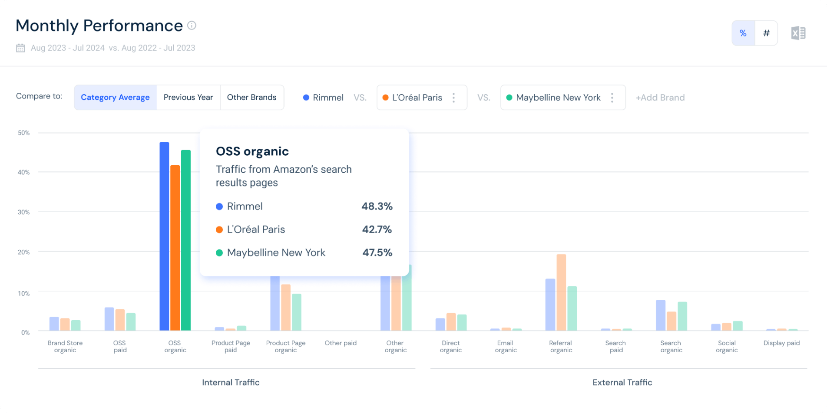The width and height of the screenshot is (827, 413).
Task: Switch view to number (#) mode
Action: tap(766, 33)
